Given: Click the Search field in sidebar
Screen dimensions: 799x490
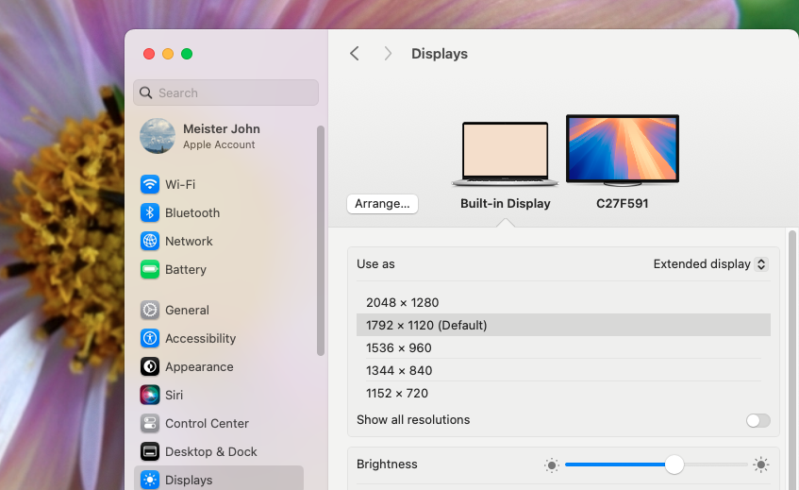Looking at the screenshot, I should (226, 93).
